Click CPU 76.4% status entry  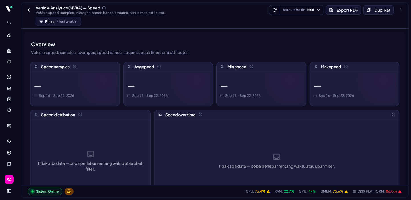point(258,191)
